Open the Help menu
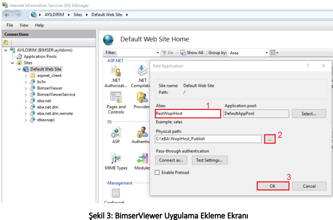333x220 pixels. (x=39, y=25)
